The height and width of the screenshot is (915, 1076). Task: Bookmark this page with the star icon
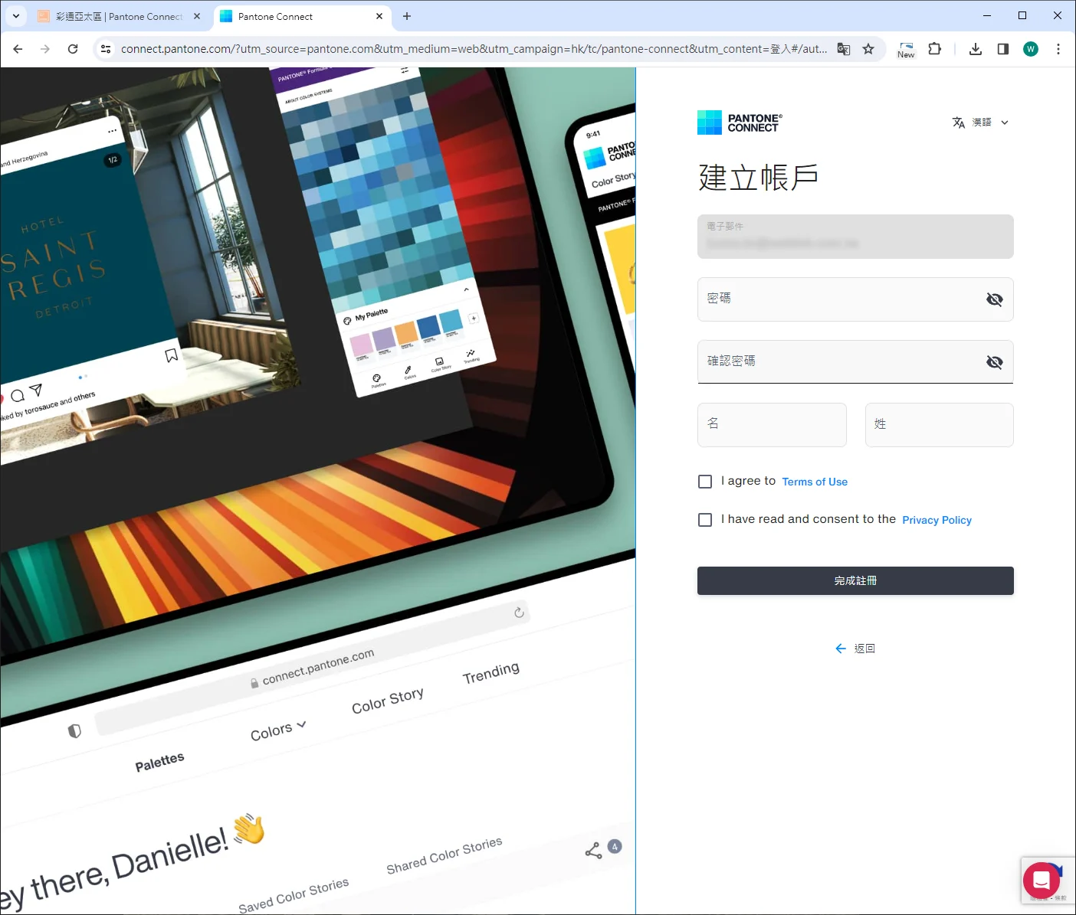pyautogui.click(x=868, y=49)
